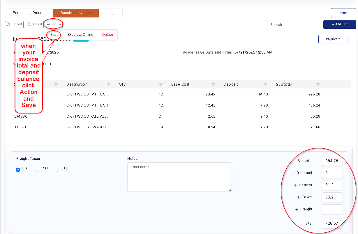Open the Deposit column filter icon
Screen dimensions: 358x234
[266, 84]
